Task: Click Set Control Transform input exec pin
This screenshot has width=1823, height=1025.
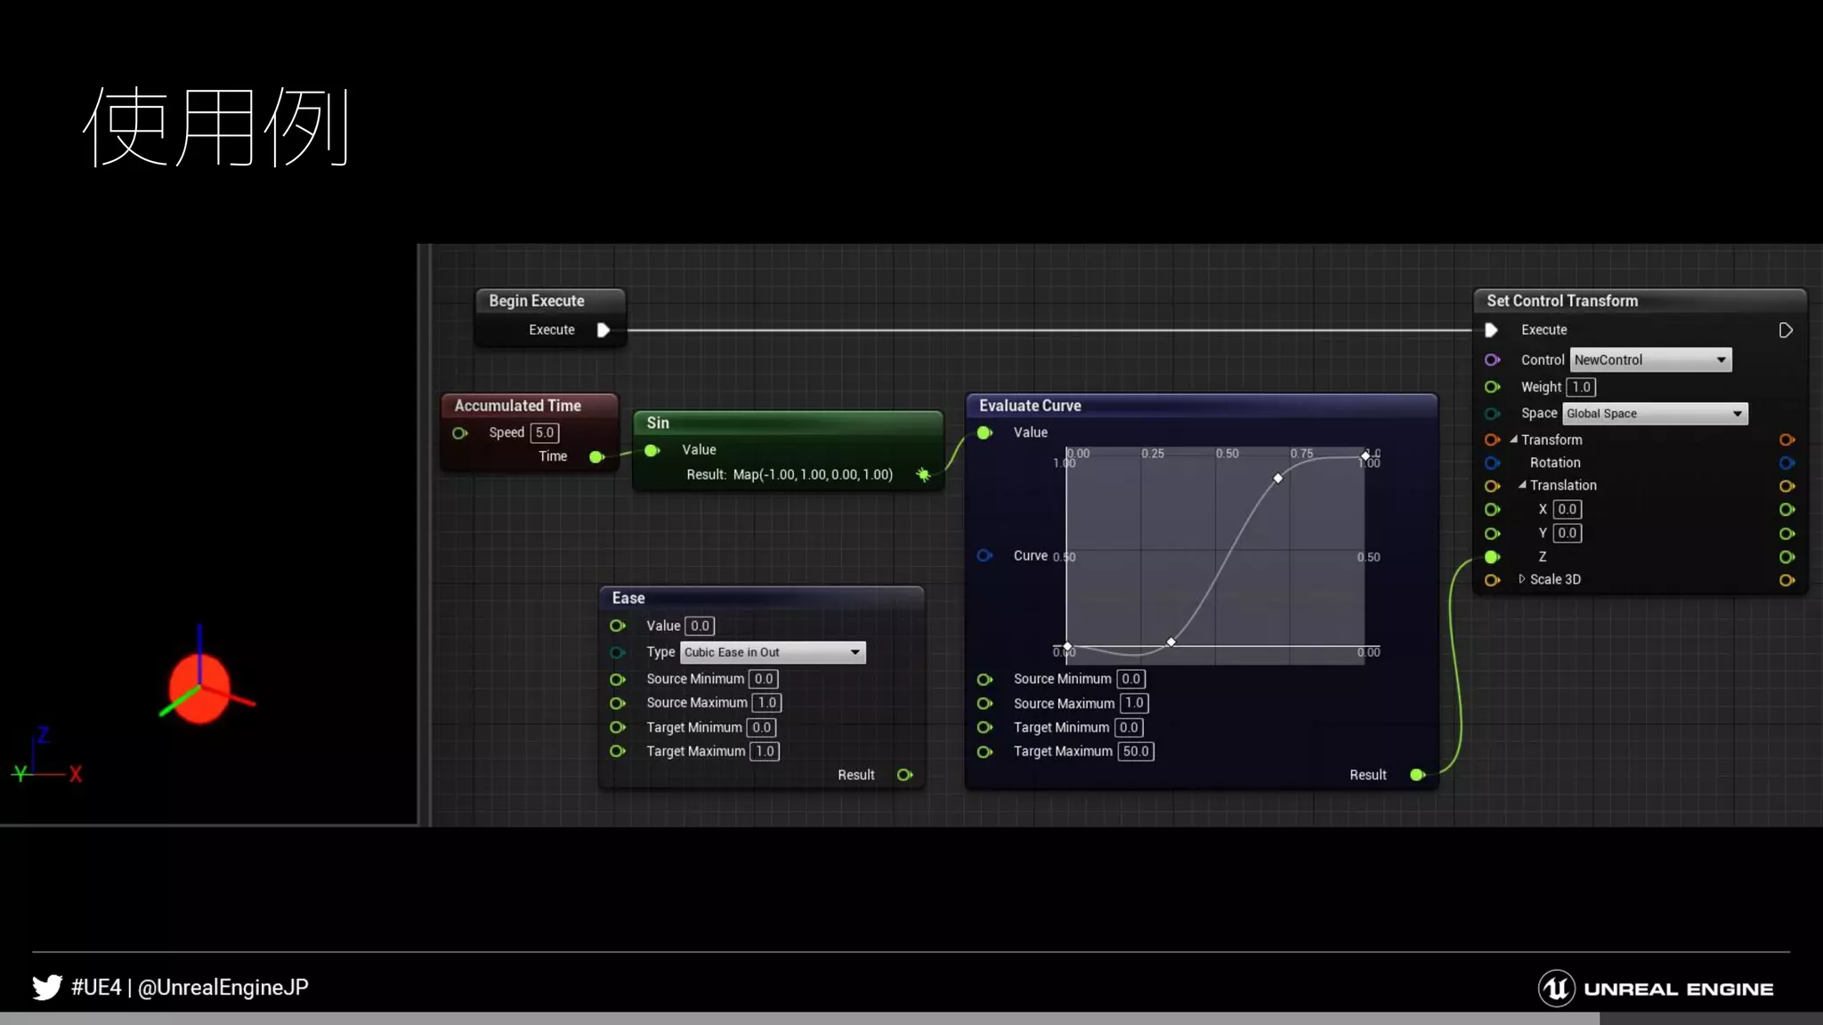Action: [x=1492, y=330]
